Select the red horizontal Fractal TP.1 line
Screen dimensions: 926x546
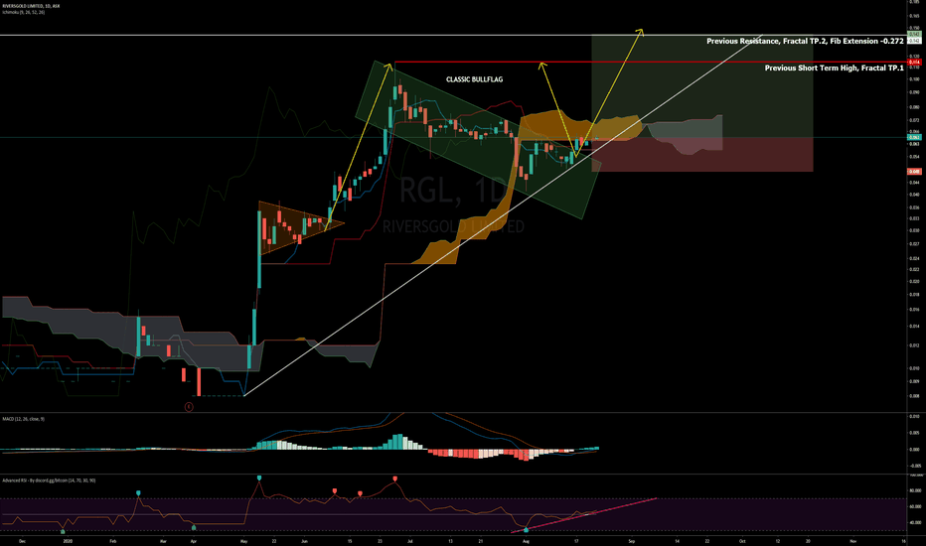650,62
